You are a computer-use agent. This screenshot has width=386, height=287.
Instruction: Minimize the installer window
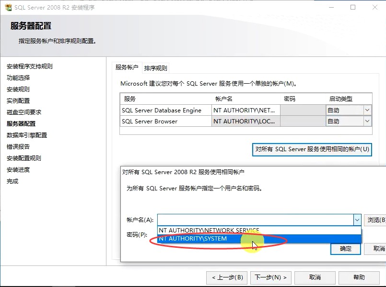(330, 8)
